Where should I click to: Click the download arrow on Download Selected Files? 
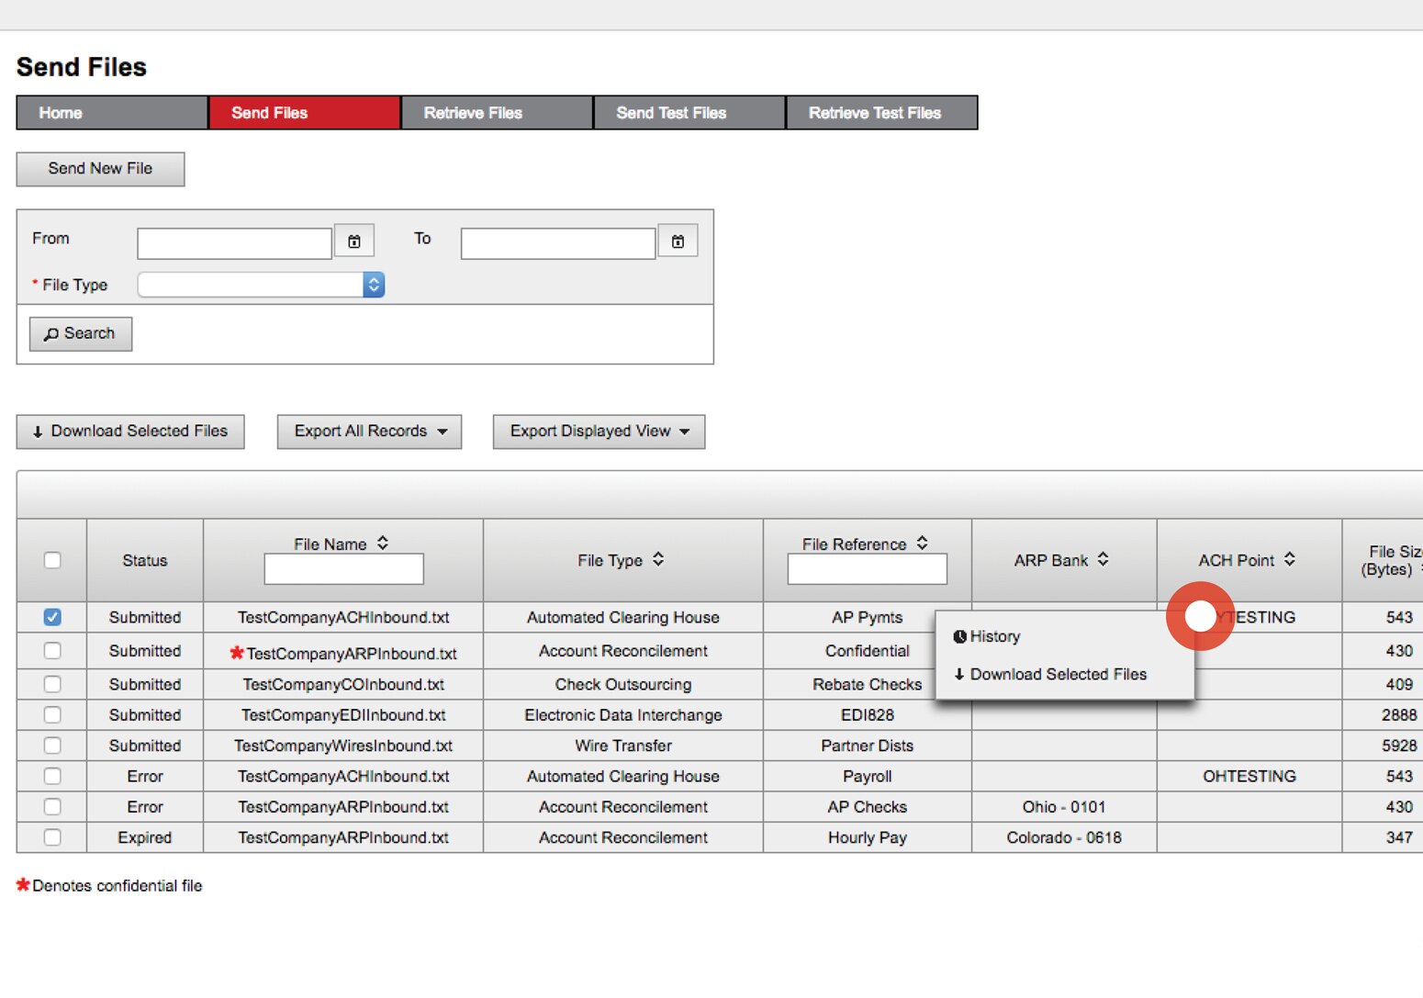tap(37, 432)
